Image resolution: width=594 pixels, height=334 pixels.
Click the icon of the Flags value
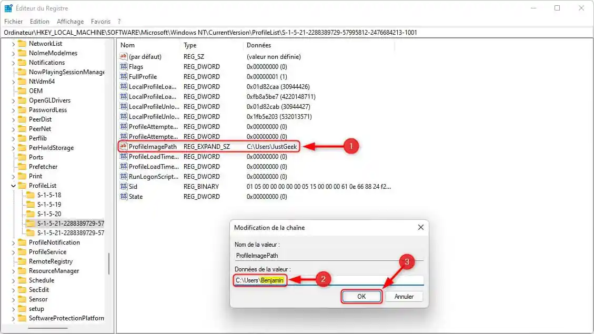pos(124,66)
